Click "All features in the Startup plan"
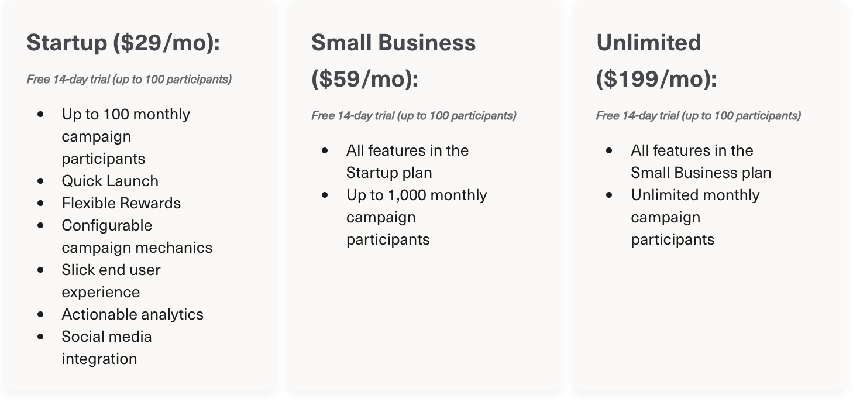Image resolution: width=853 pixels, height=405 pixels. tap(407, 162)
